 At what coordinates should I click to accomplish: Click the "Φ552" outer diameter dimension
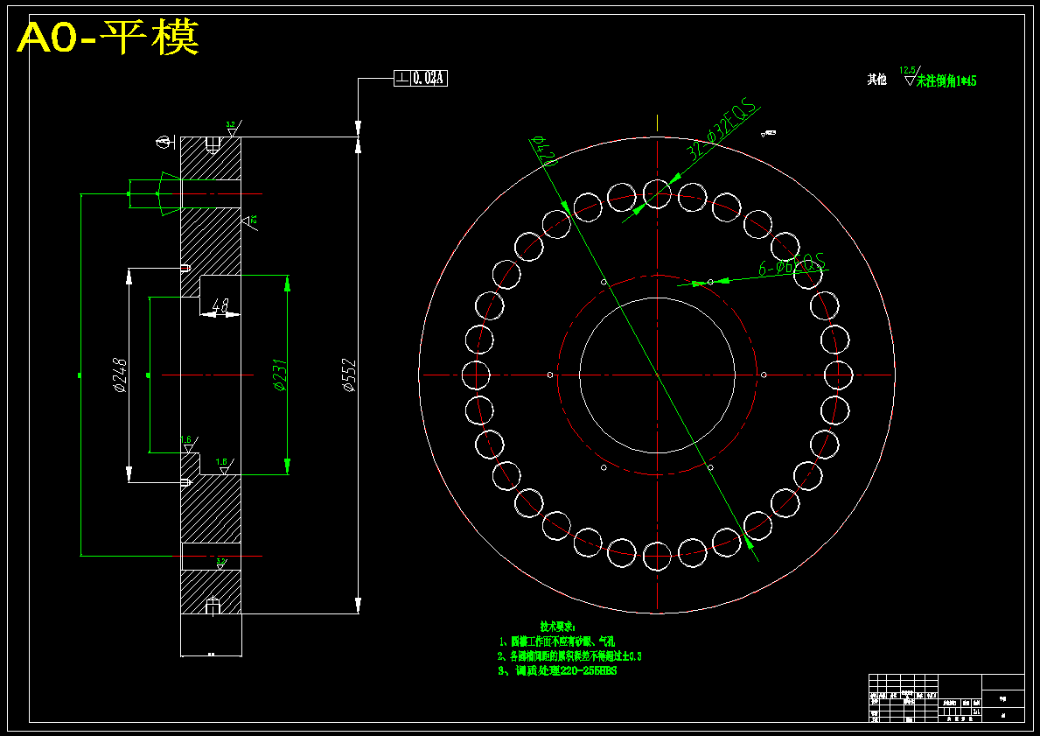tap(349, 375)
